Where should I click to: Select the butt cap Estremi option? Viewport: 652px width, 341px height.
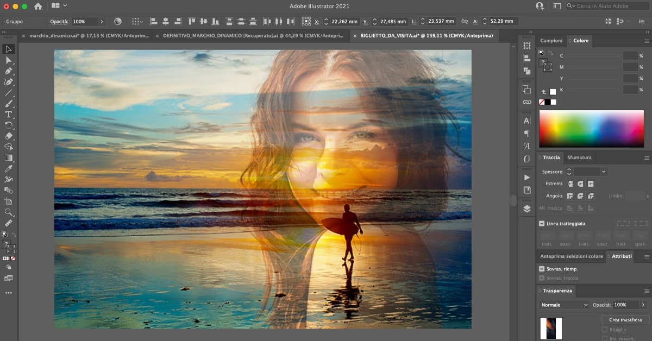[x=570, y=184]
